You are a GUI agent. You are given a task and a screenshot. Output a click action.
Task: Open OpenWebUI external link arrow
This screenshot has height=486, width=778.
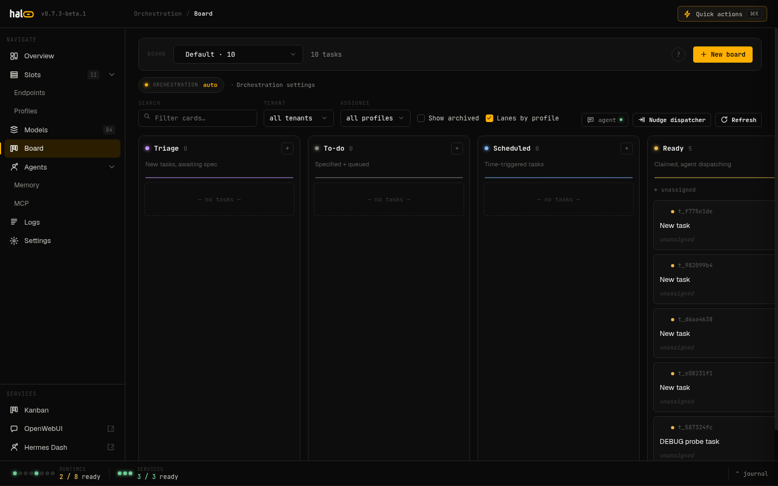tap(111, 429)
